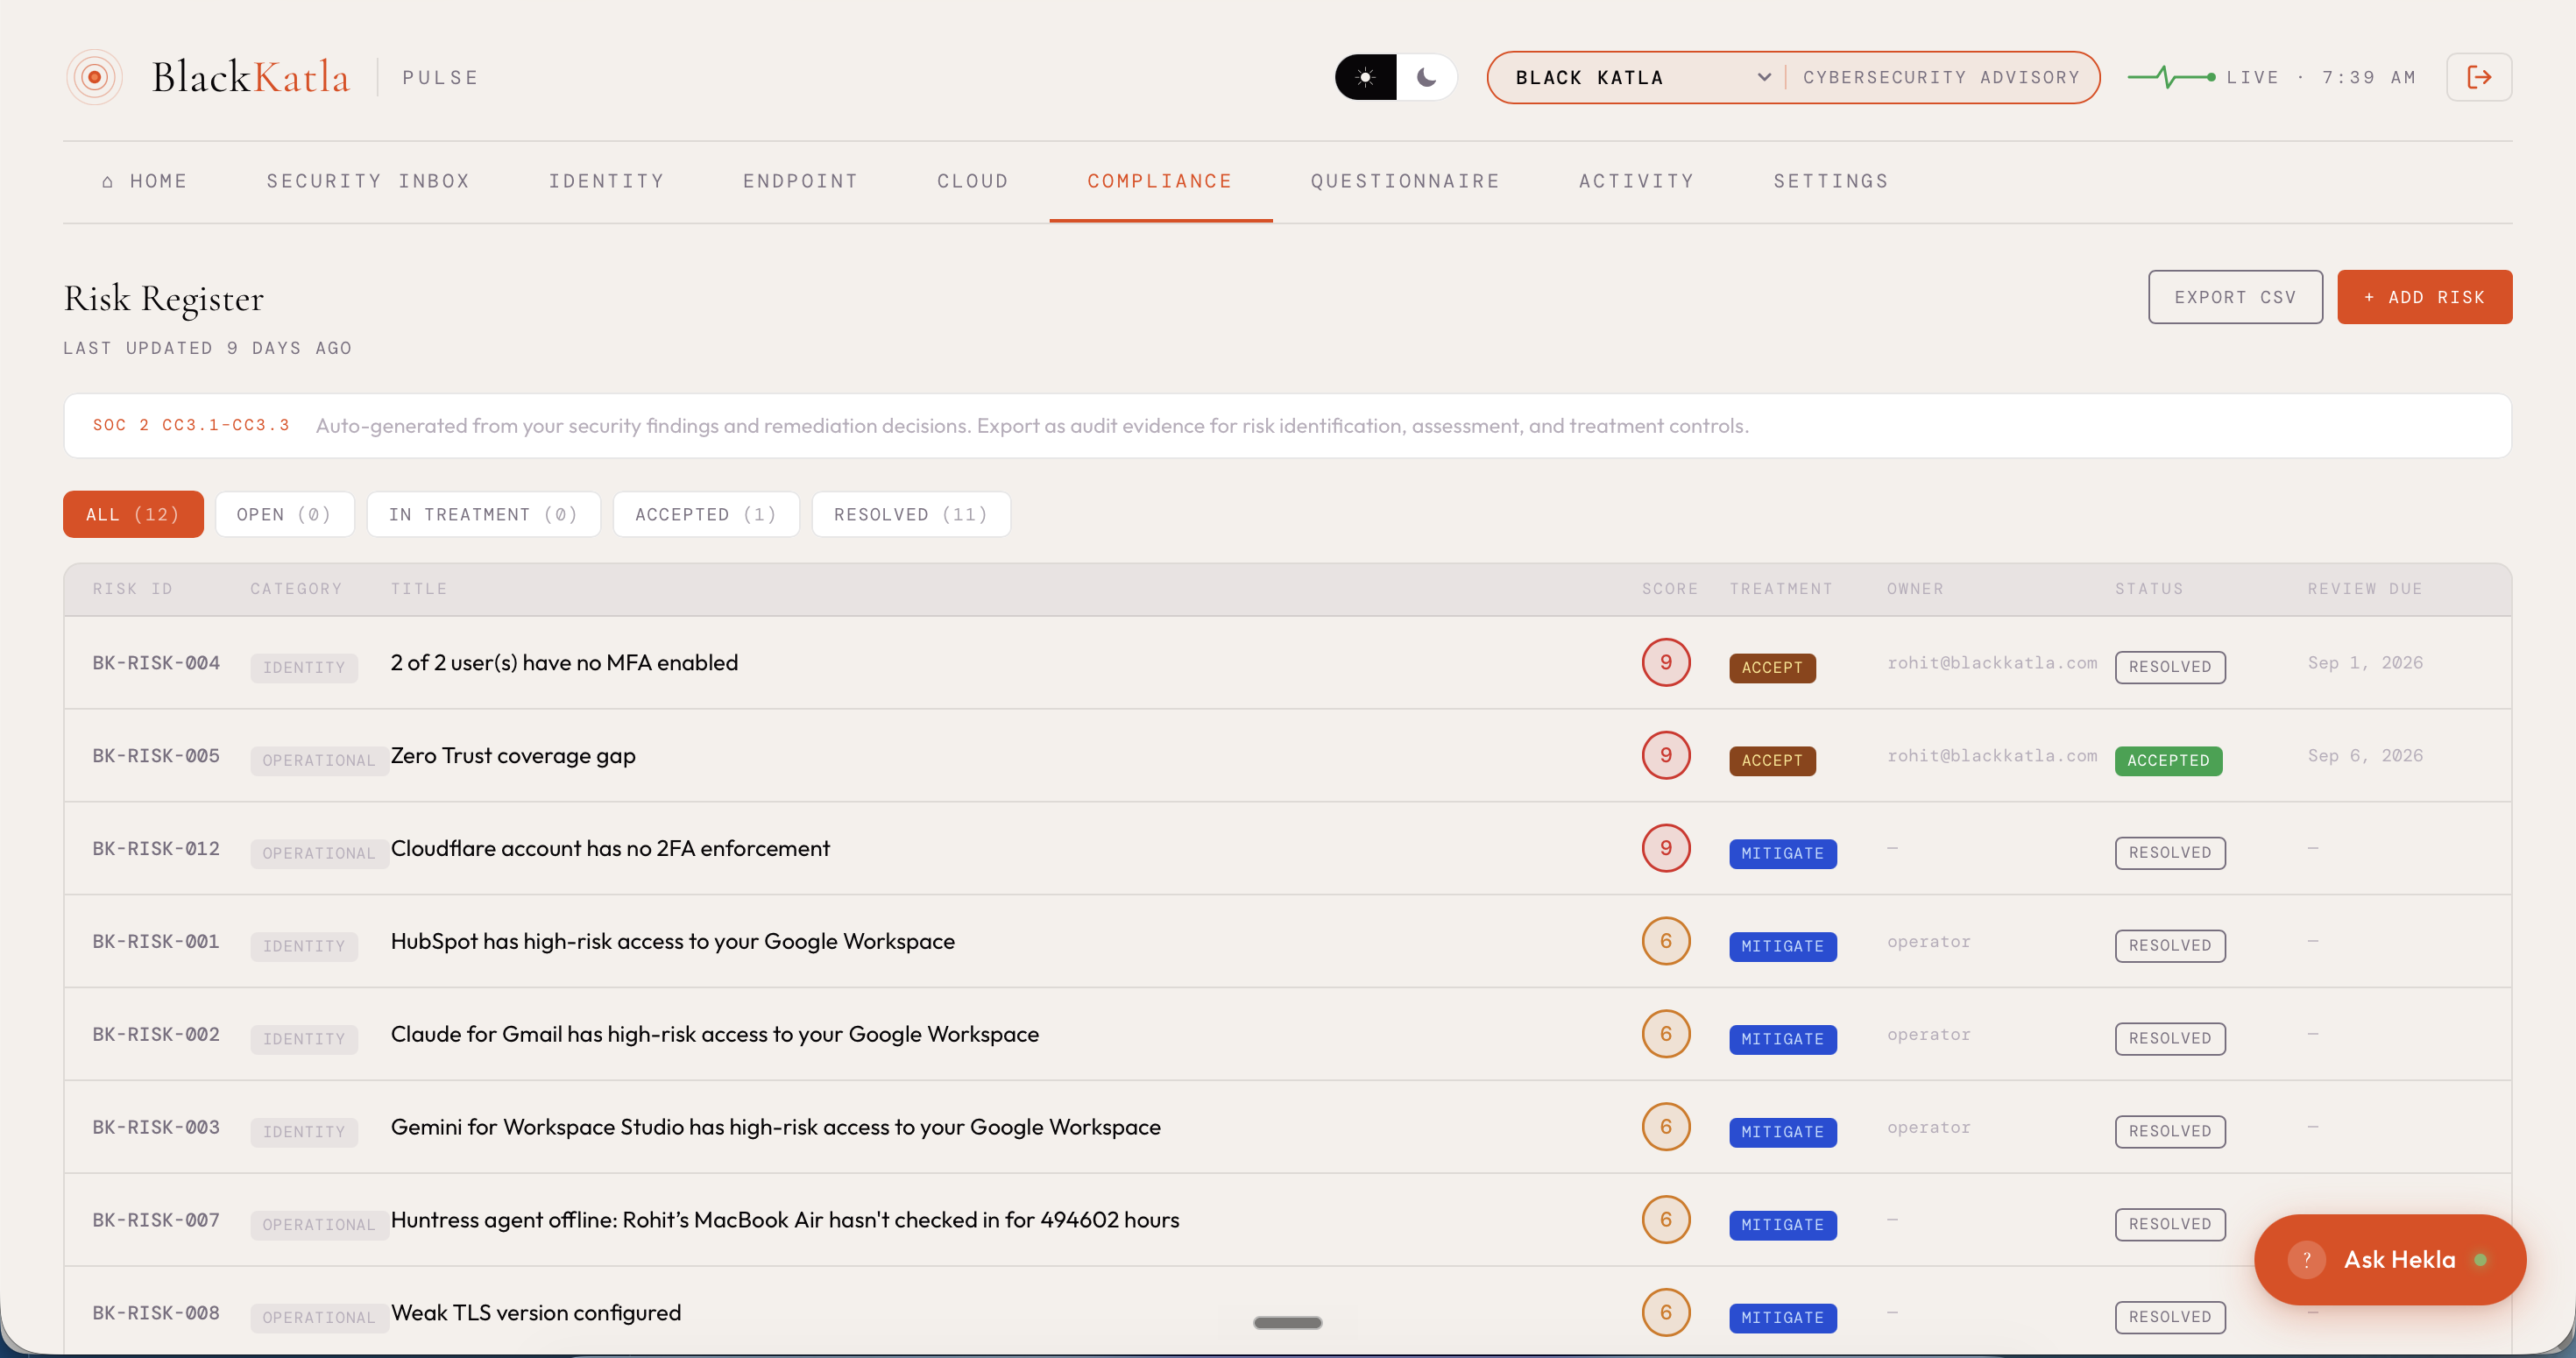Viewport: 2576px width, 1358px height.
Task: Open the Black Katla organization dropdown
Action: (x=1641, y=77)
